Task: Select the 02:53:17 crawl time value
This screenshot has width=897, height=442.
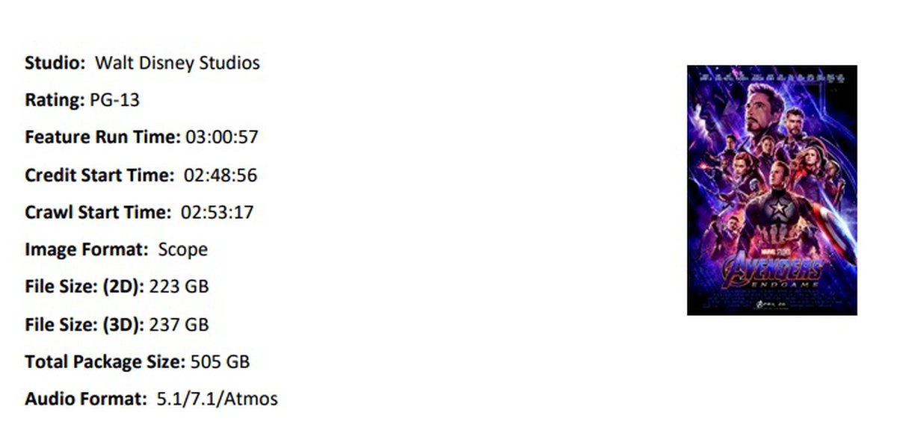Action: pos(217,212)
